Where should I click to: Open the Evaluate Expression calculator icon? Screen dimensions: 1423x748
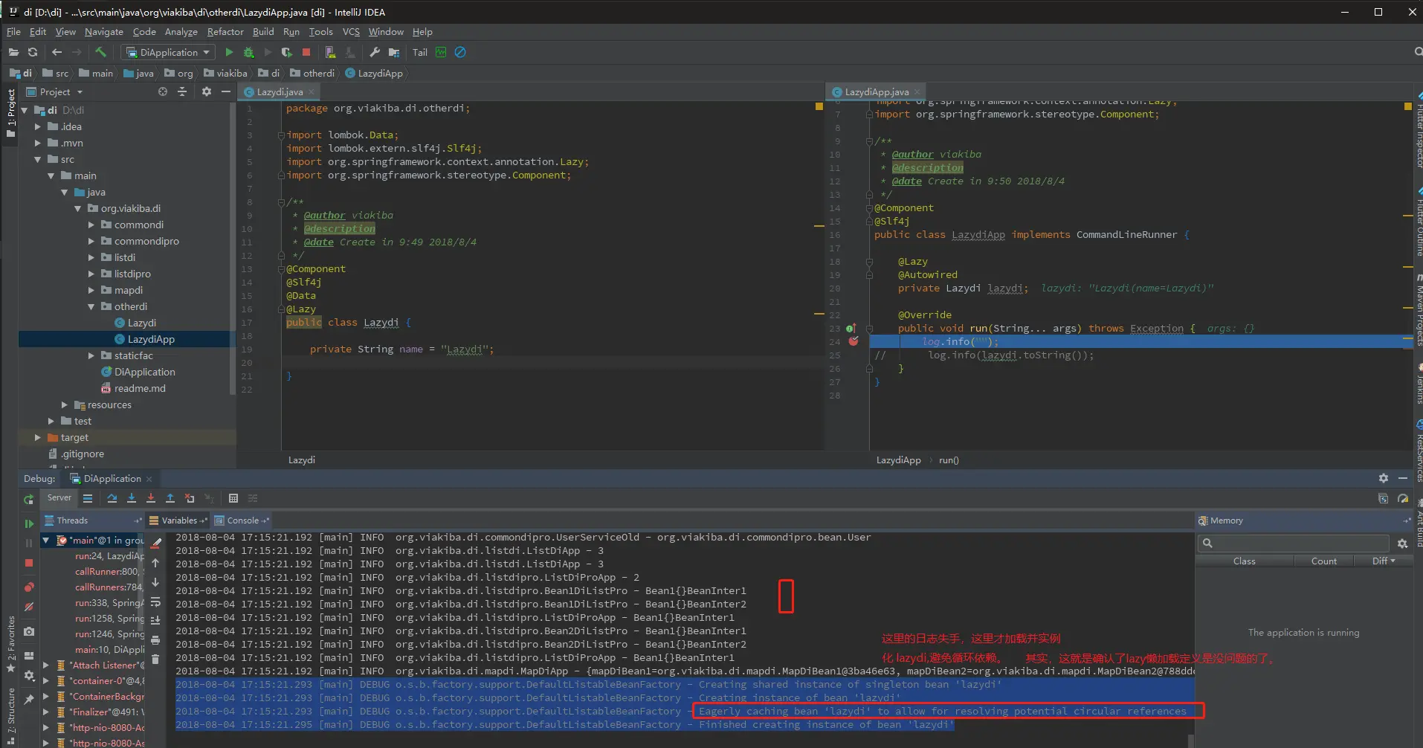pos(233,498)
